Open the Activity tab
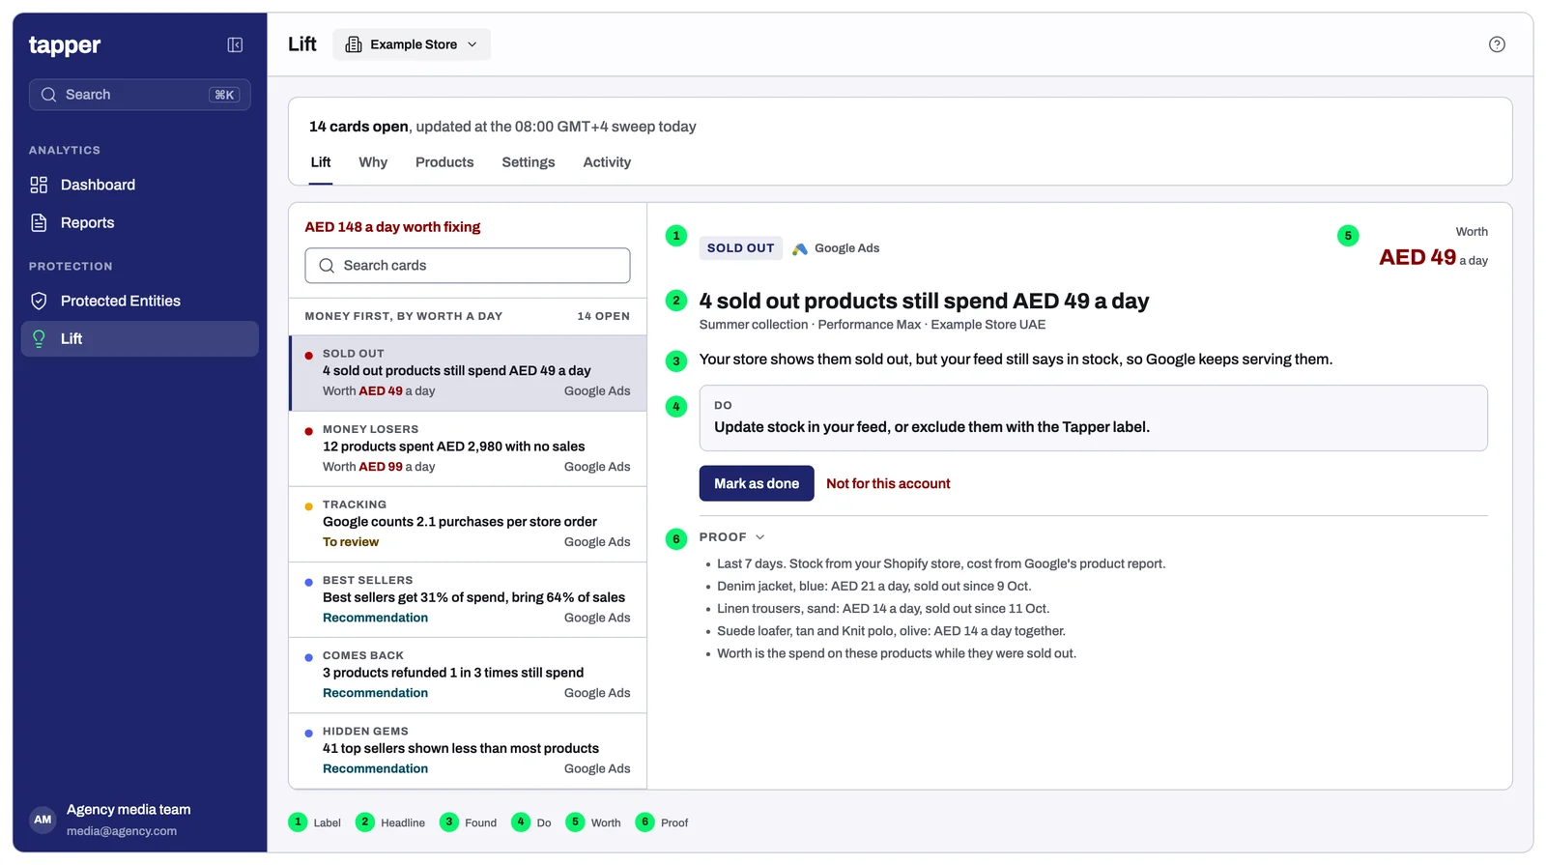This screenshot has height=865, width=1546. (607, 162)
